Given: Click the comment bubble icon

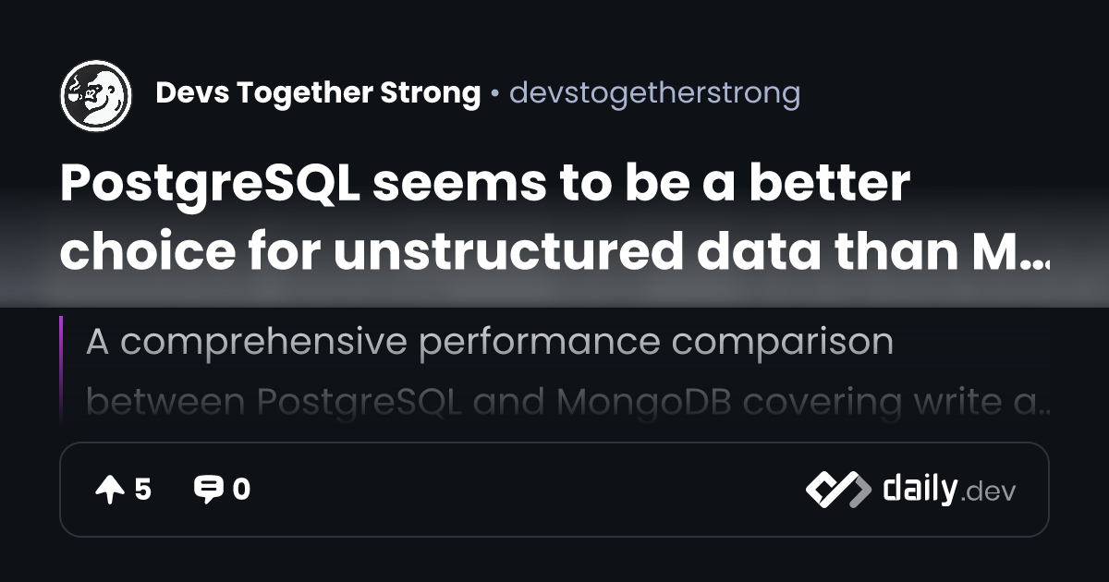Looking at the screenshot, I should coord(208,490).
